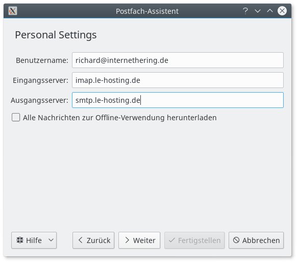This screenshot has height=263, width=298.
Task: Click the question mark help icon in the title bar
Action: 245,11
